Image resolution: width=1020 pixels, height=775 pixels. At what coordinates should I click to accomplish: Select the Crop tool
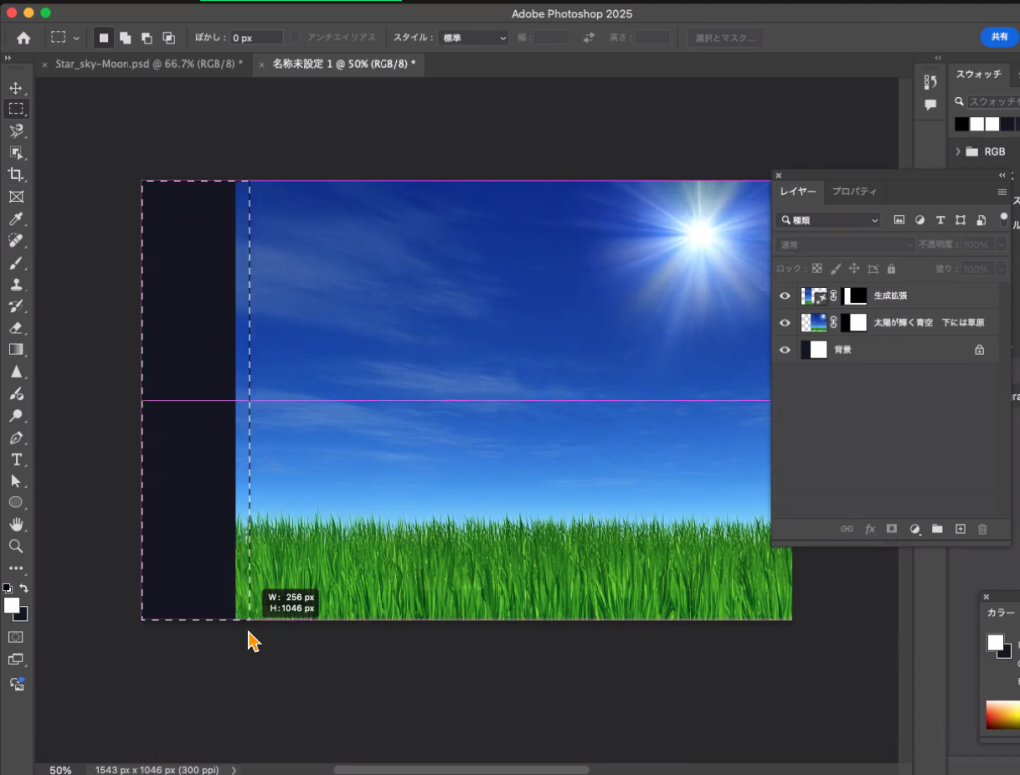(x=16, y=174)
